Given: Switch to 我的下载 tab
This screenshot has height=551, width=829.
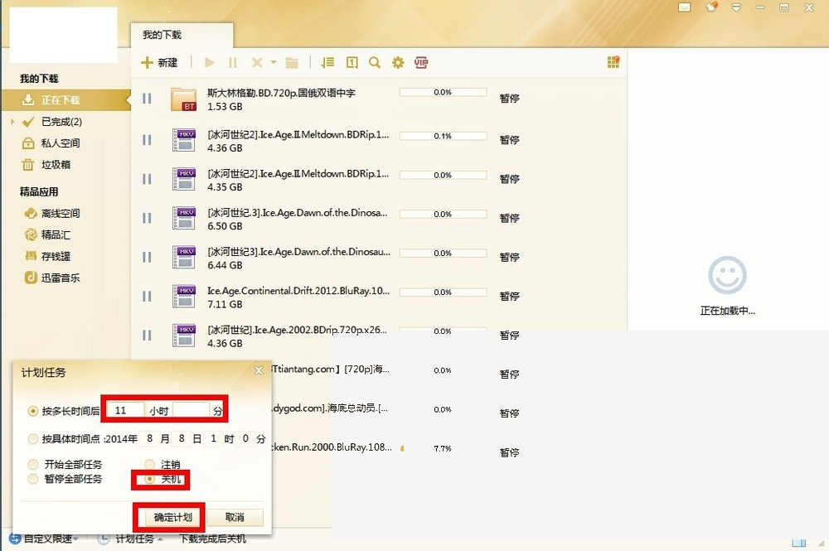Looking at the screenshot, I should pyautogui.click(x=182, y=35).
